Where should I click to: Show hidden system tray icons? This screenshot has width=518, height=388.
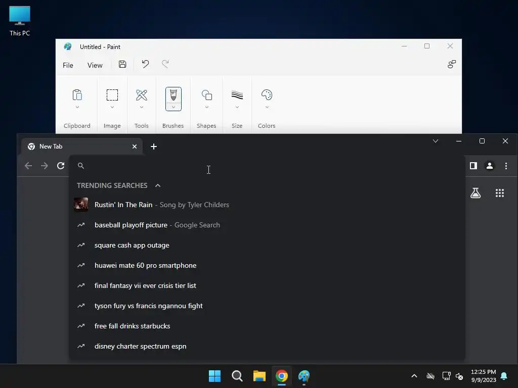pyautogui.click(x=414, y=376)
